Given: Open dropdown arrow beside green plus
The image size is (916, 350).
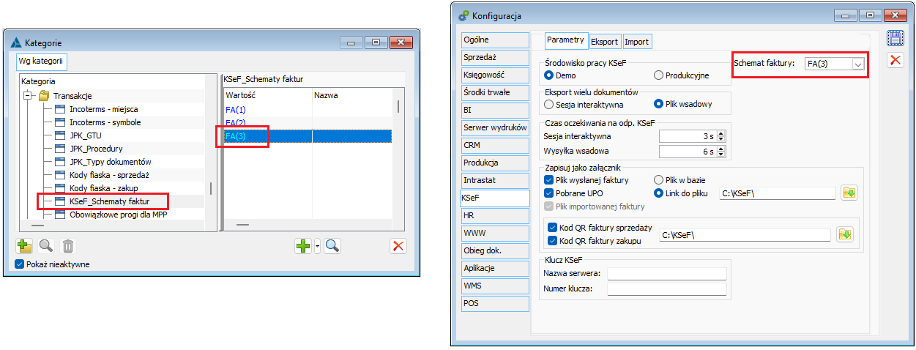Looking at the screenshot, I should pyautogui.click(x=317, y=247).
